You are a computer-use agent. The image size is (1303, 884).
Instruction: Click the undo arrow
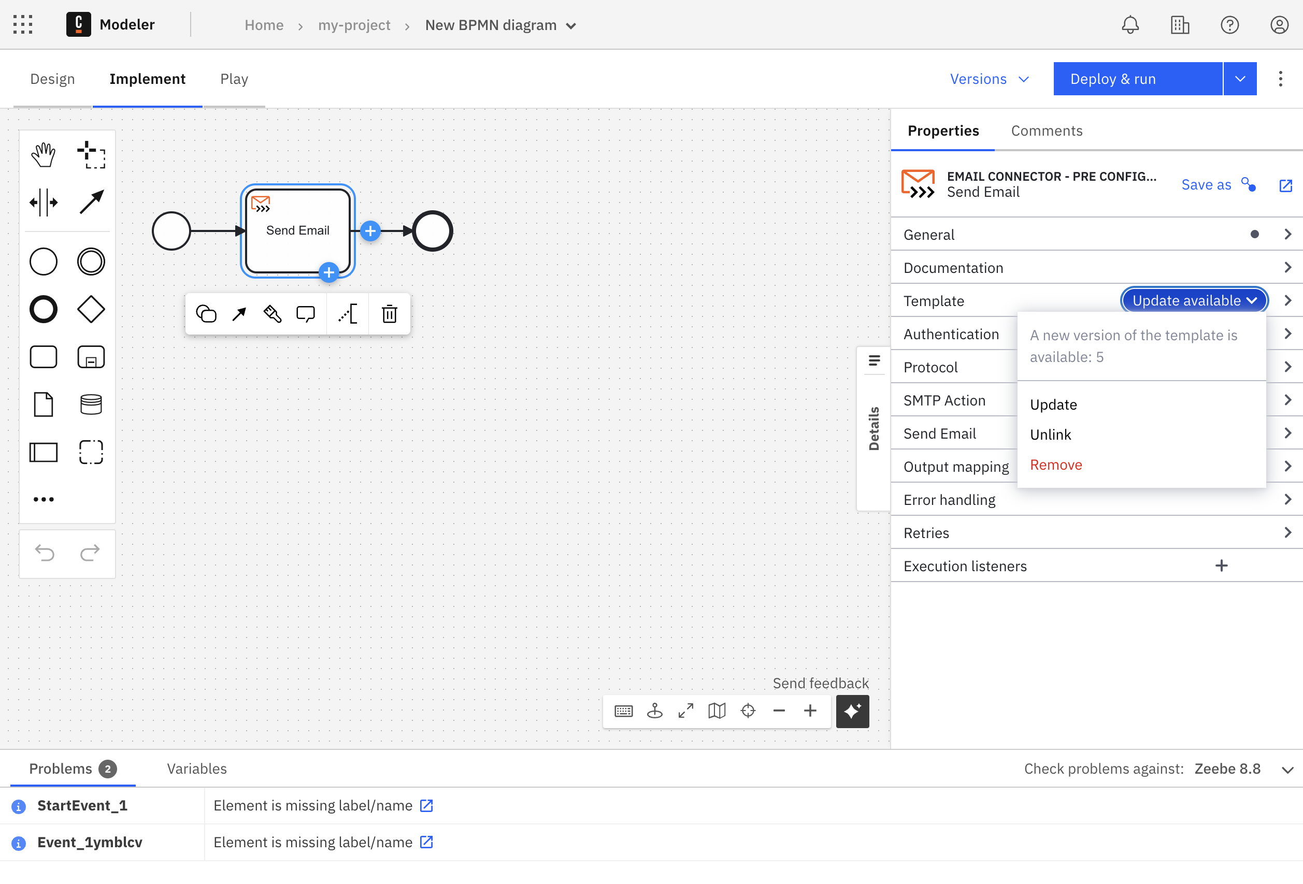[x=45, y=553]
